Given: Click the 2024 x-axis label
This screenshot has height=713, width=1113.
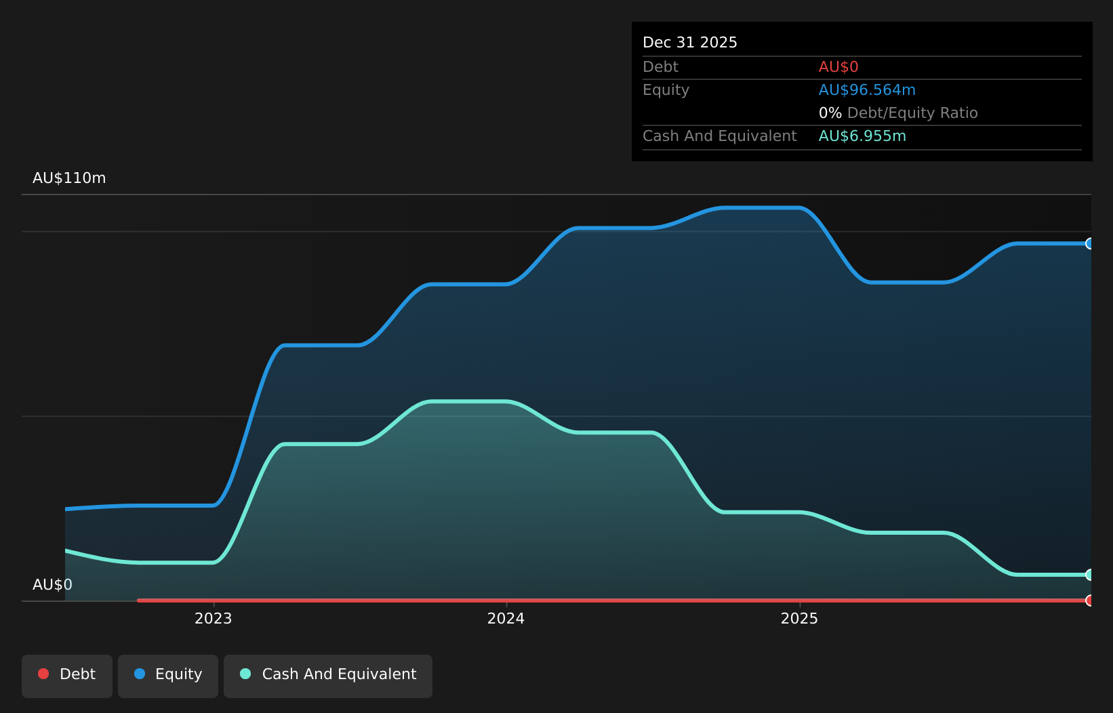Looking at the screenshot, I should tap(506, 619).
